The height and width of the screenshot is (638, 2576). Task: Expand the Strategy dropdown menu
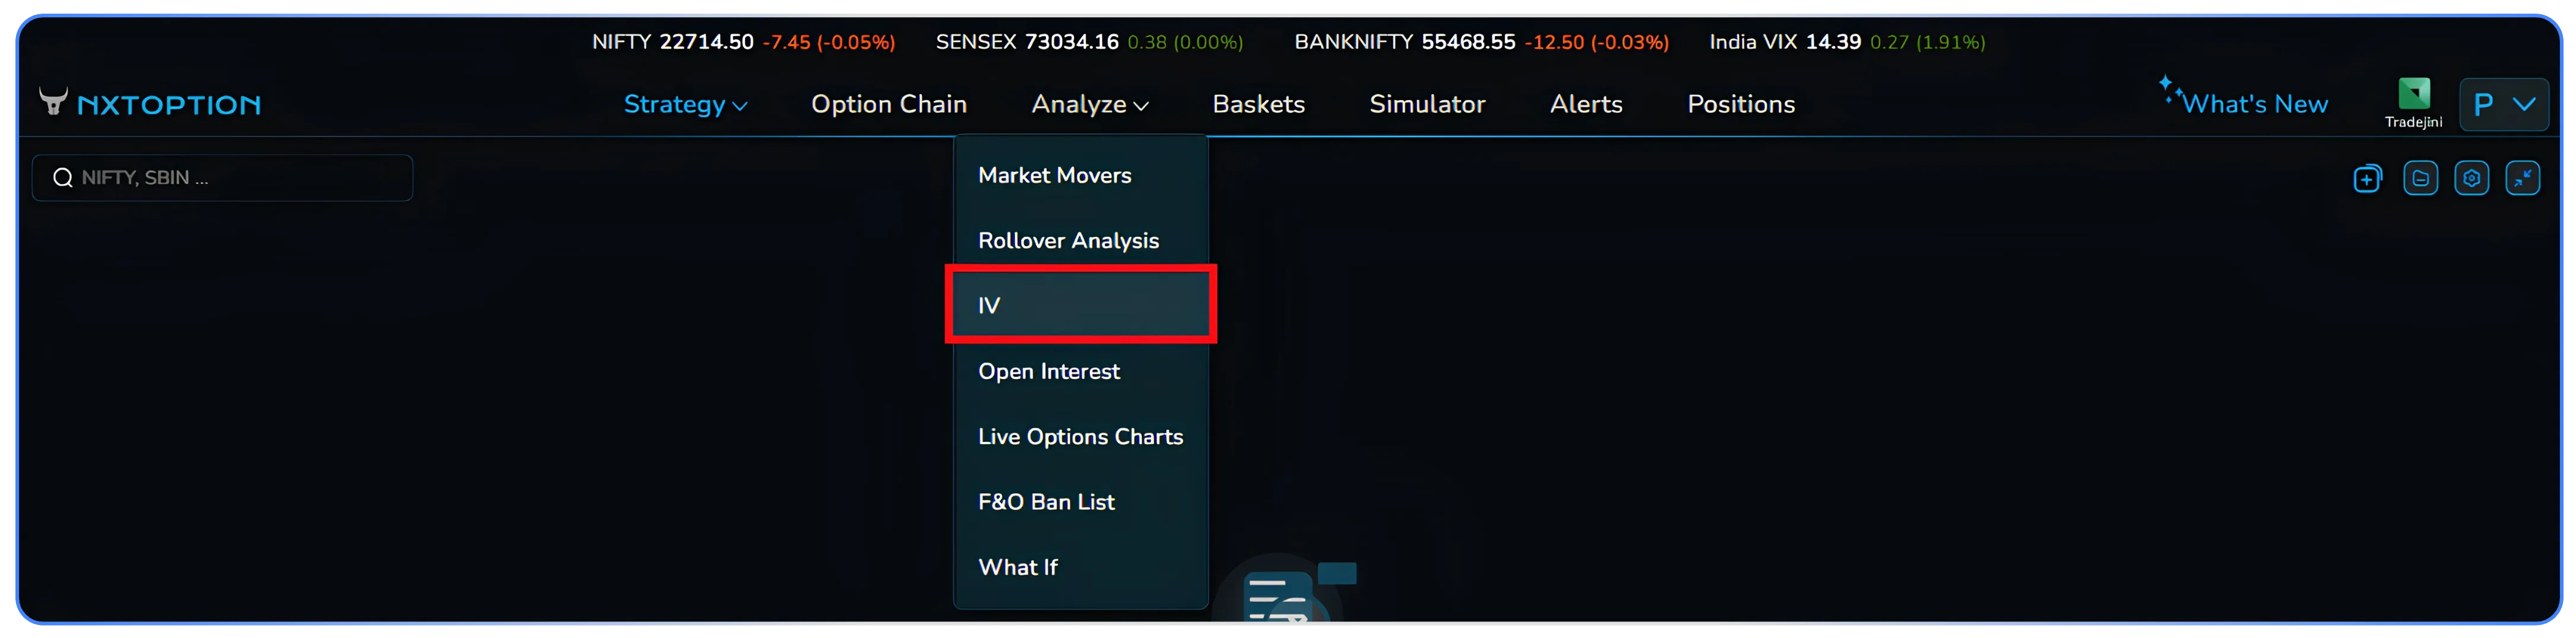click(685, 104)
